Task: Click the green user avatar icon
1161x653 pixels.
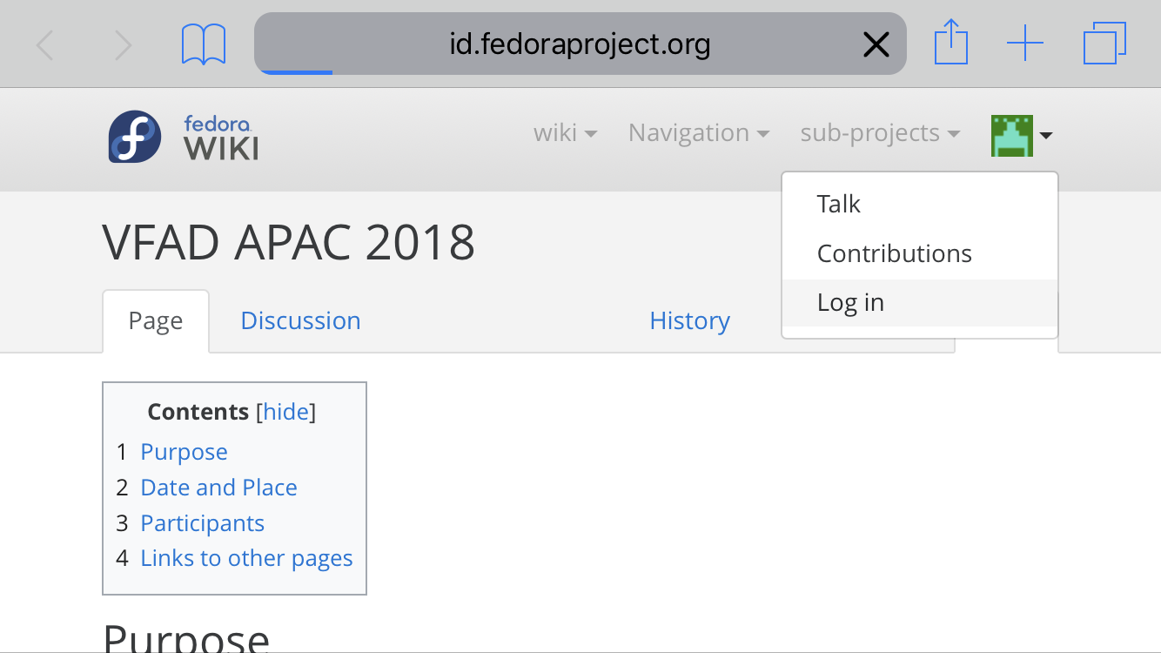Action: tap(1012, 136)
